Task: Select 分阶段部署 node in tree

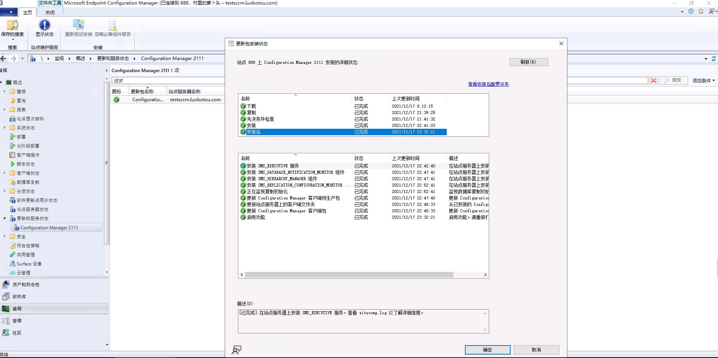Action: point(28,146)
